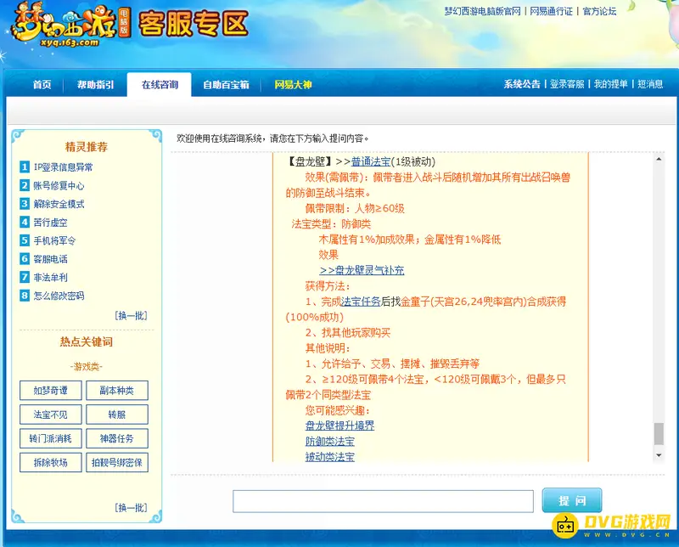
Task: Open the 金童子 link
Action: click(x=415, y=302)
